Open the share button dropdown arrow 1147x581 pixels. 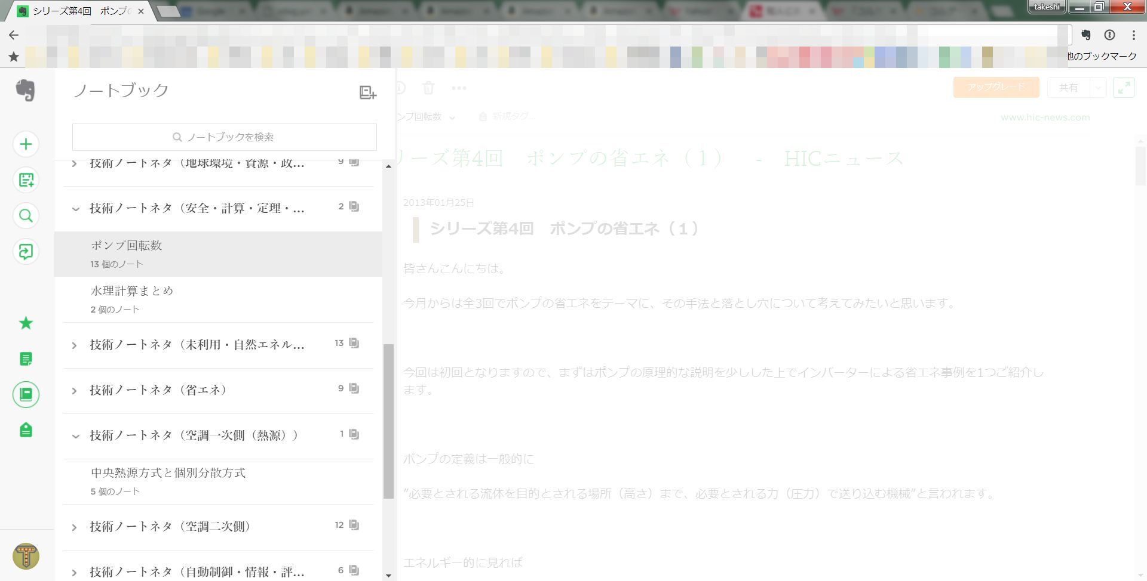[1098, 88]
